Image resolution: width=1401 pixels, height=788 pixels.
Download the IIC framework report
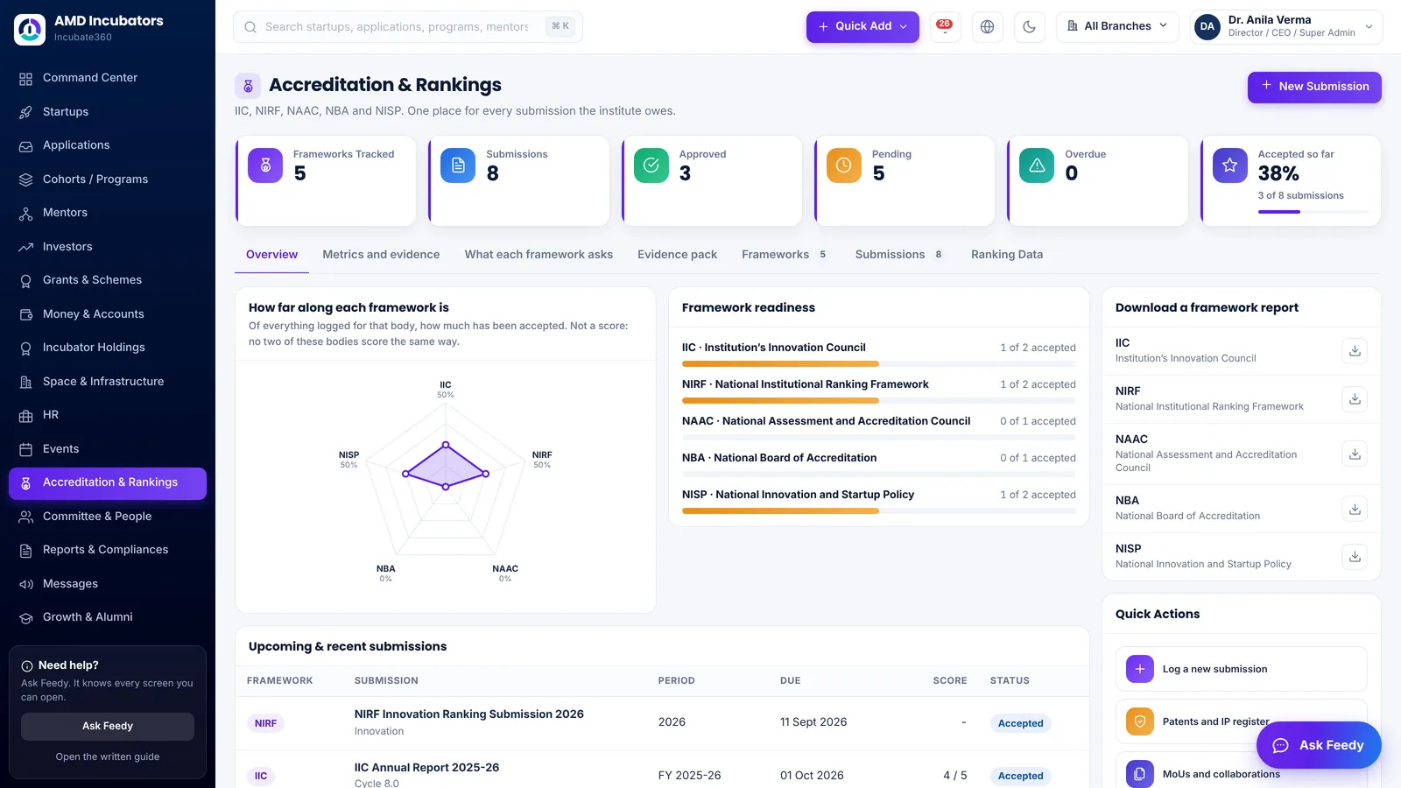click(1355, 351)
